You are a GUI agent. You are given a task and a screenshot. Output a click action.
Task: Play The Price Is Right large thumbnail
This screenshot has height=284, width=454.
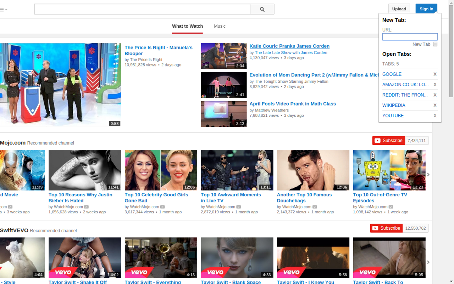pos(60,85)
